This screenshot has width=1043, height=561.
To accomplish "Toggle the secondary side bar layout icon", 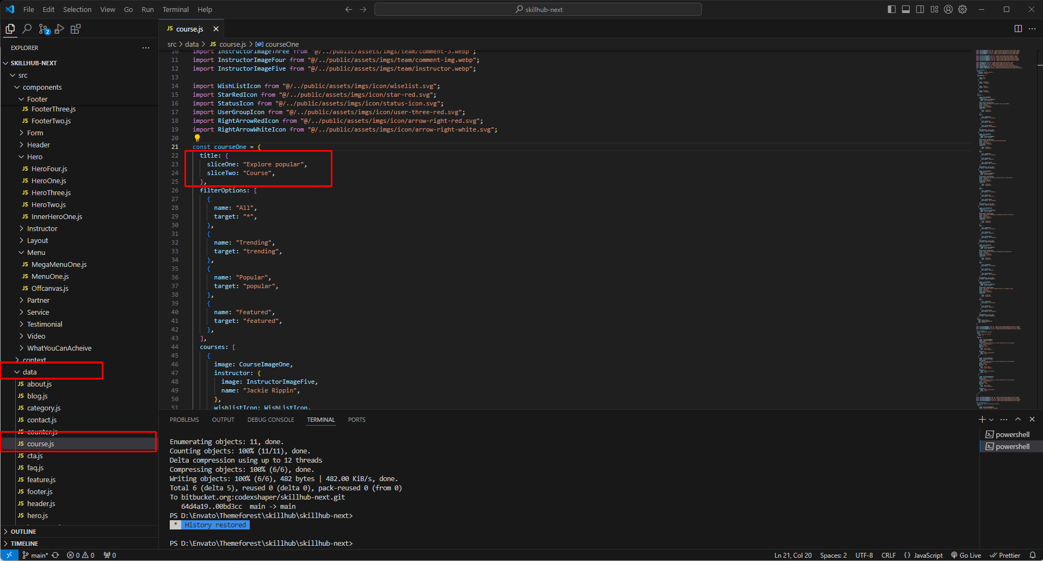I will coord(920,9).
